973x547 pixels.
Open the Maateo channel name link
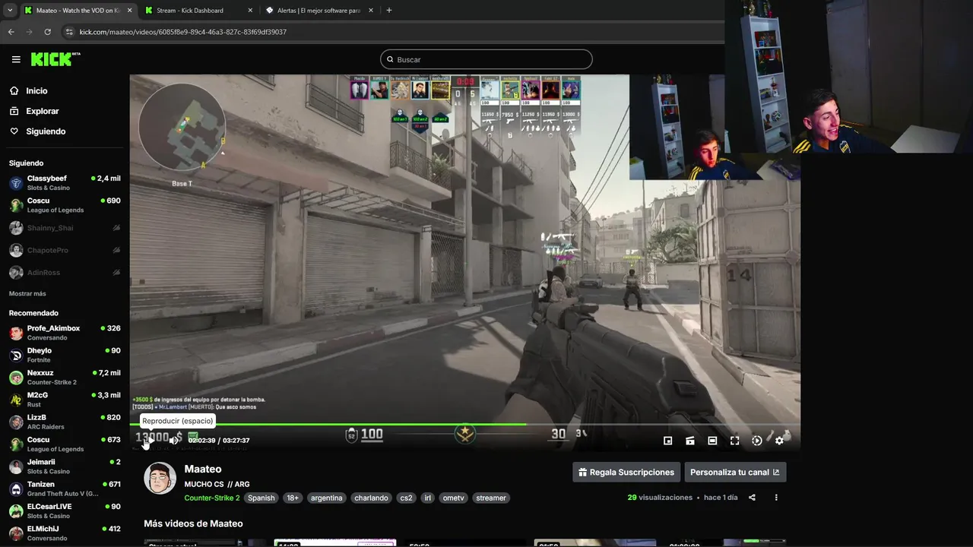click(203, 469)
